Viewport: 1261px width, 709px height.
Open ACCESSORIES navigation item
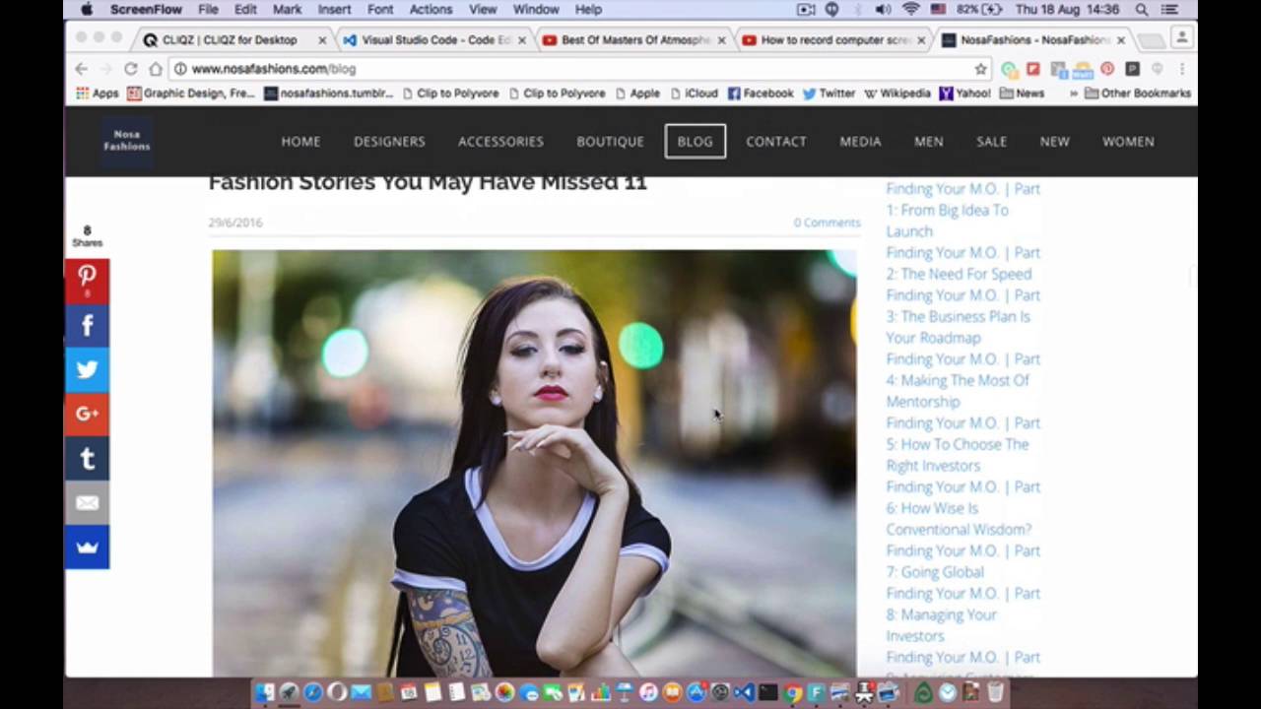[500, 141]
